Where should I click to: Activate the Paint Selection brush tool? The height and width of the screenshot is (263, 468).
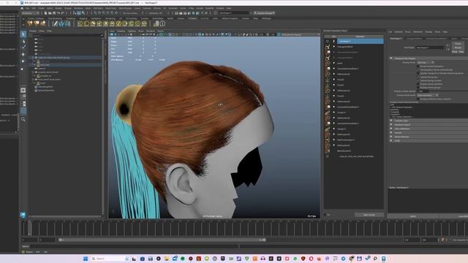pos(23,47)
